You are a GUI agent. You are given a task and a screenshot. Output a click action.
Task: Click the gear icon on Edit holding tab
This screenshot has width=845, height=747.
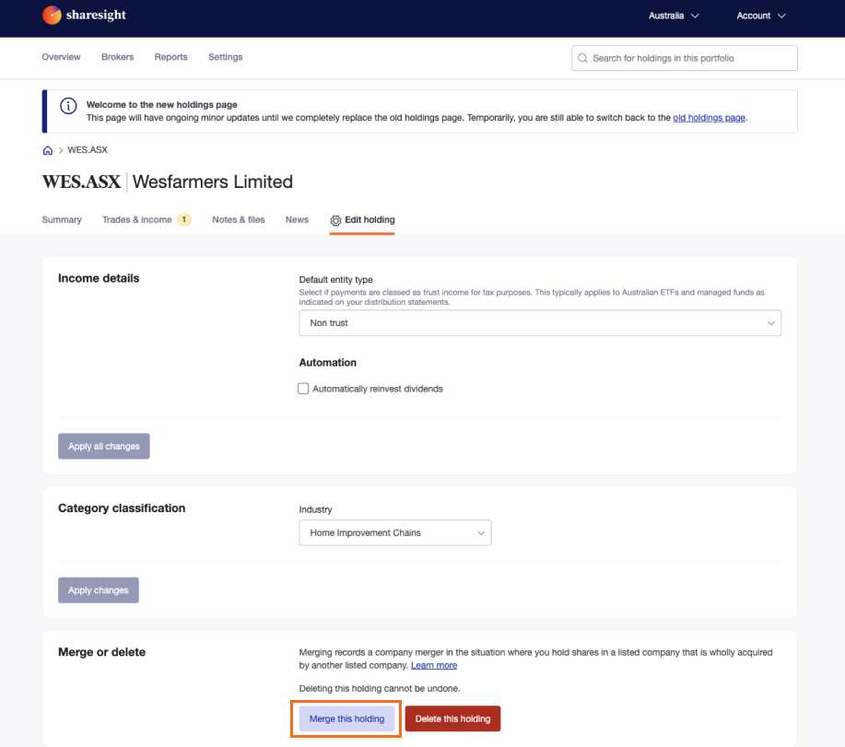point(335,220)
